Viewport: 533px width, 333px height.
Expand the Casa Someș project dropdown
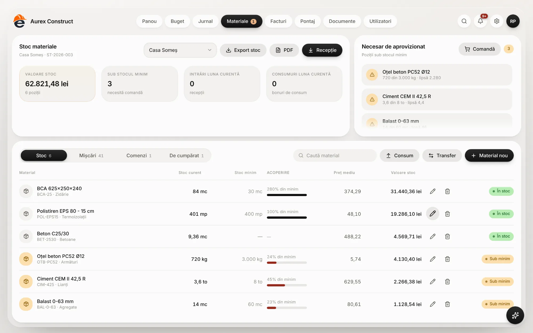tap(180, 50)
